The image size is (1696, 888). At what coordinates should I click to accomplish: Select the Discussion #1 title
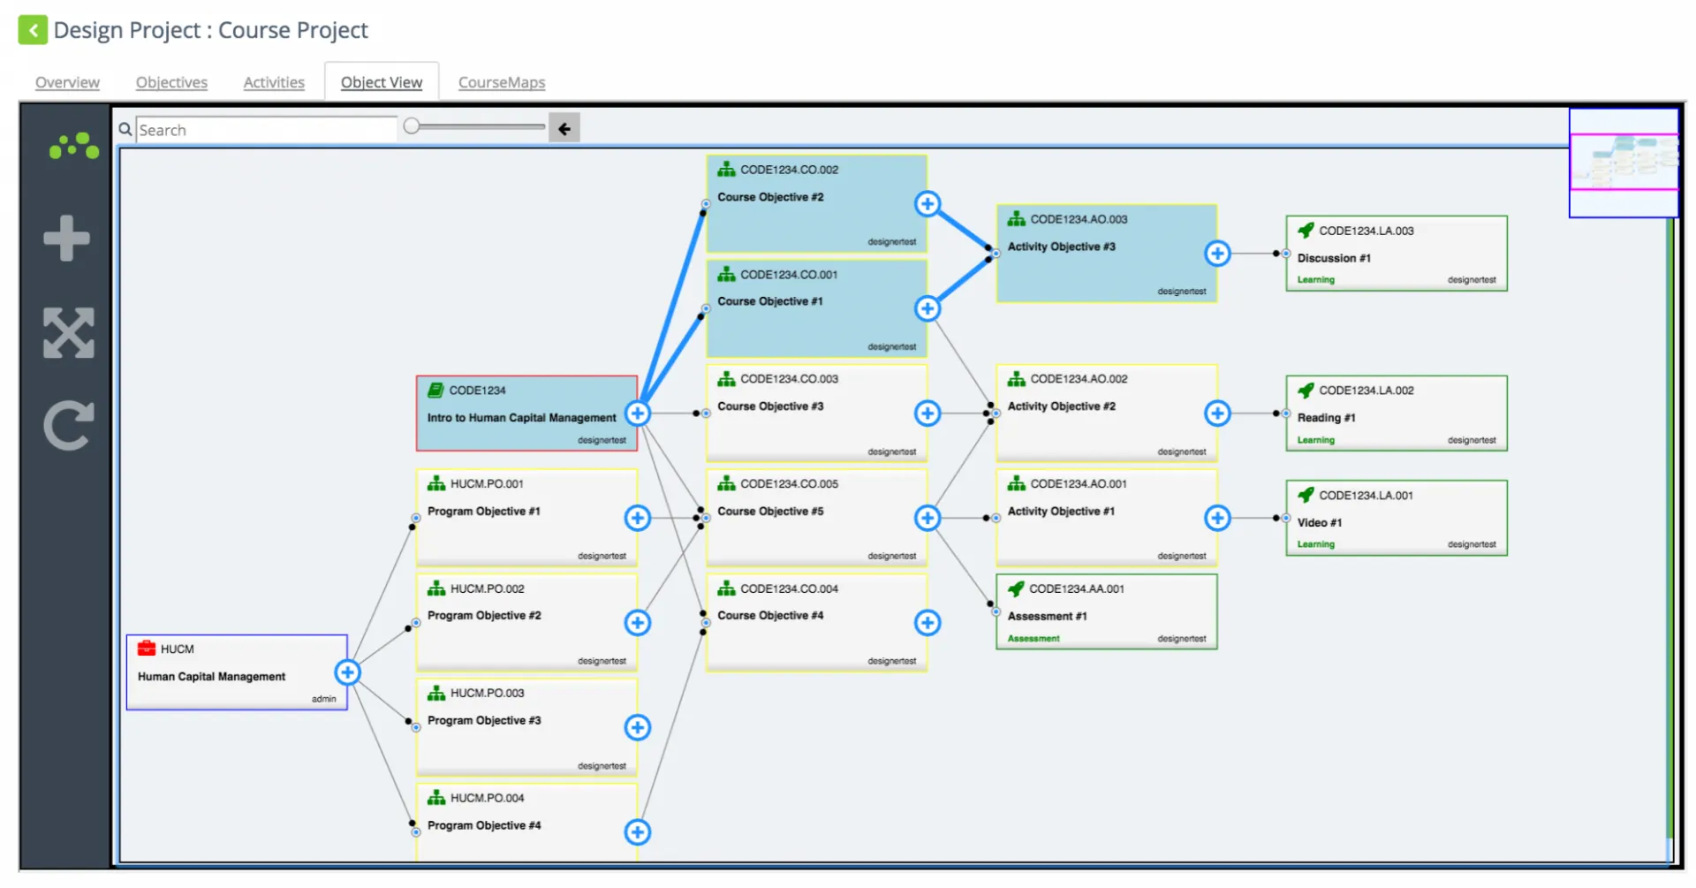(1334, 258)
